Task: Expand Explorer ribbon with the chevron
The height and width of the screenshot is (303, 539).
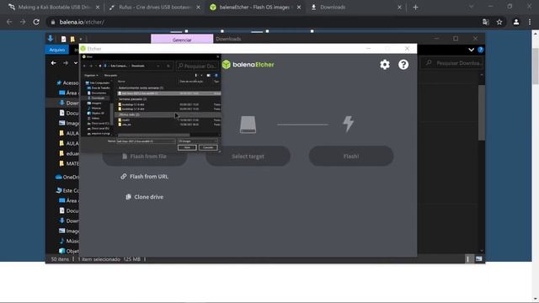Action: pos(471,50)
